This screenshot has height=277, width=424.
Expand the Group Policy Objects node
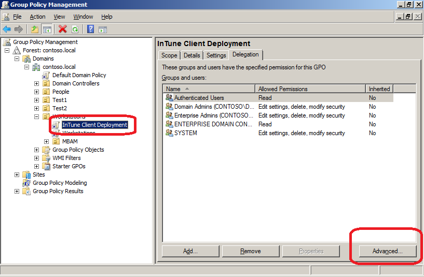pyautogui.click(x=36, y=150)
